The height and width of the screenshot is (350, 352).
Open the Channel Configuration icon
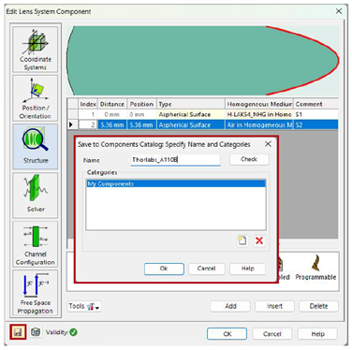[x=36, y=244]
